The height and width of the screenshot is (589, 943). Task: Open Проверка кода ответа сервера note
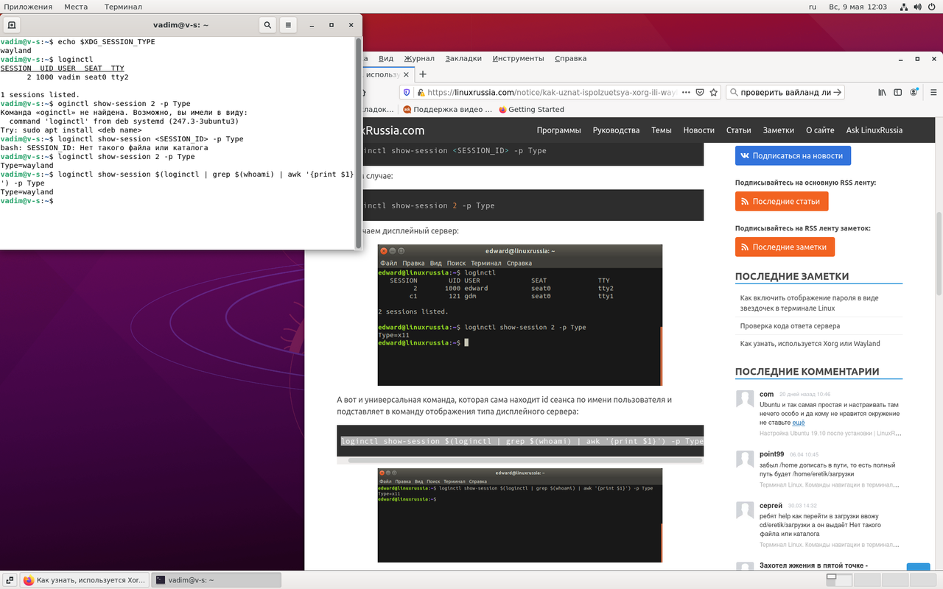pos(790,325)
